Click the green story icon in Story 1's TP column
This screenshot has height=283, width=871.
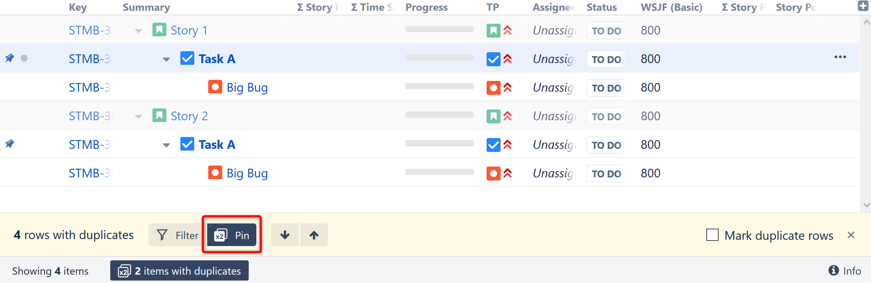pos(493,31)
